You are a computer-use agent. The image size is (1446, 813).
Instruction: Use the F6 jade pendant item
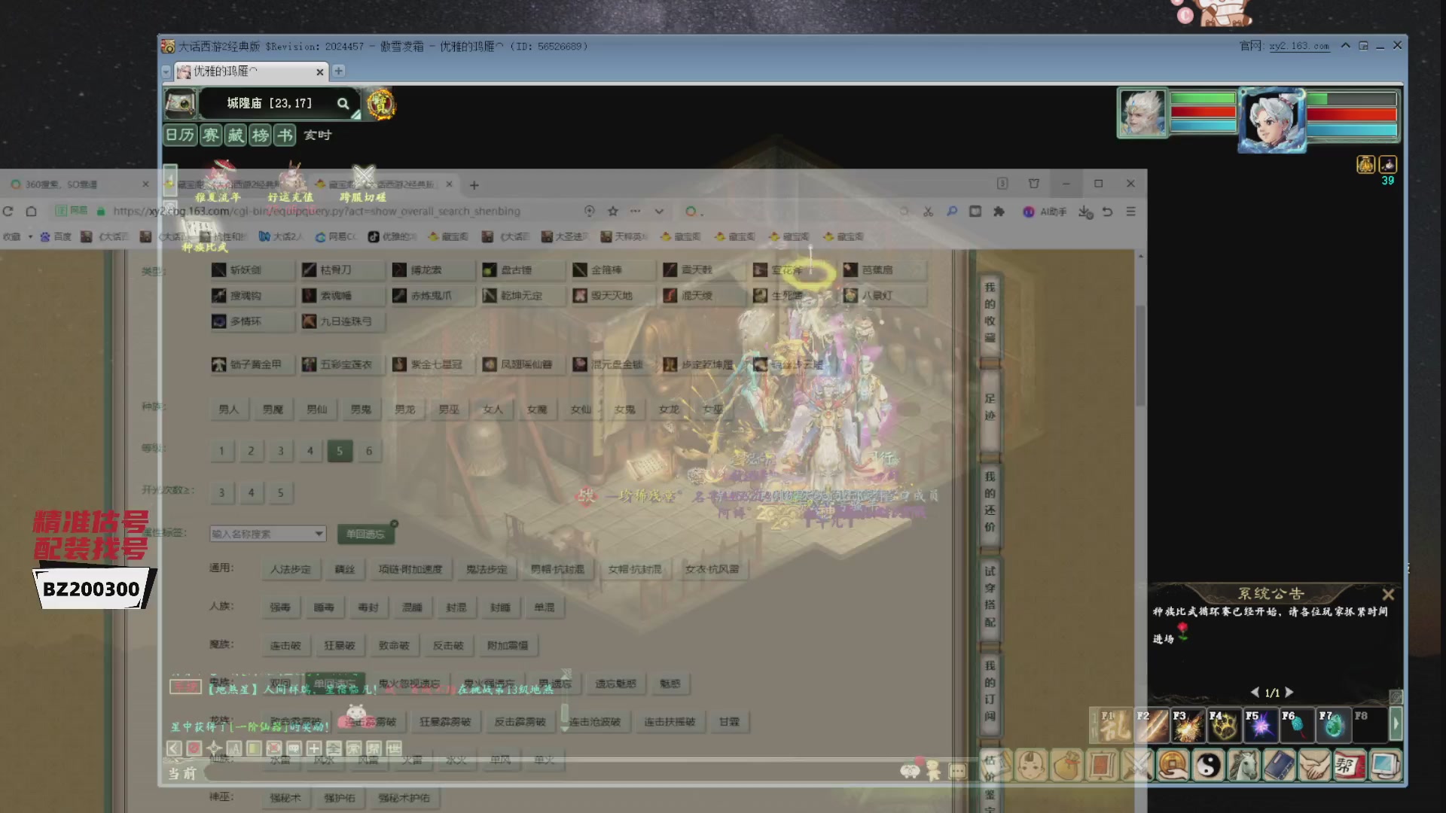[x=1297, y=725]
